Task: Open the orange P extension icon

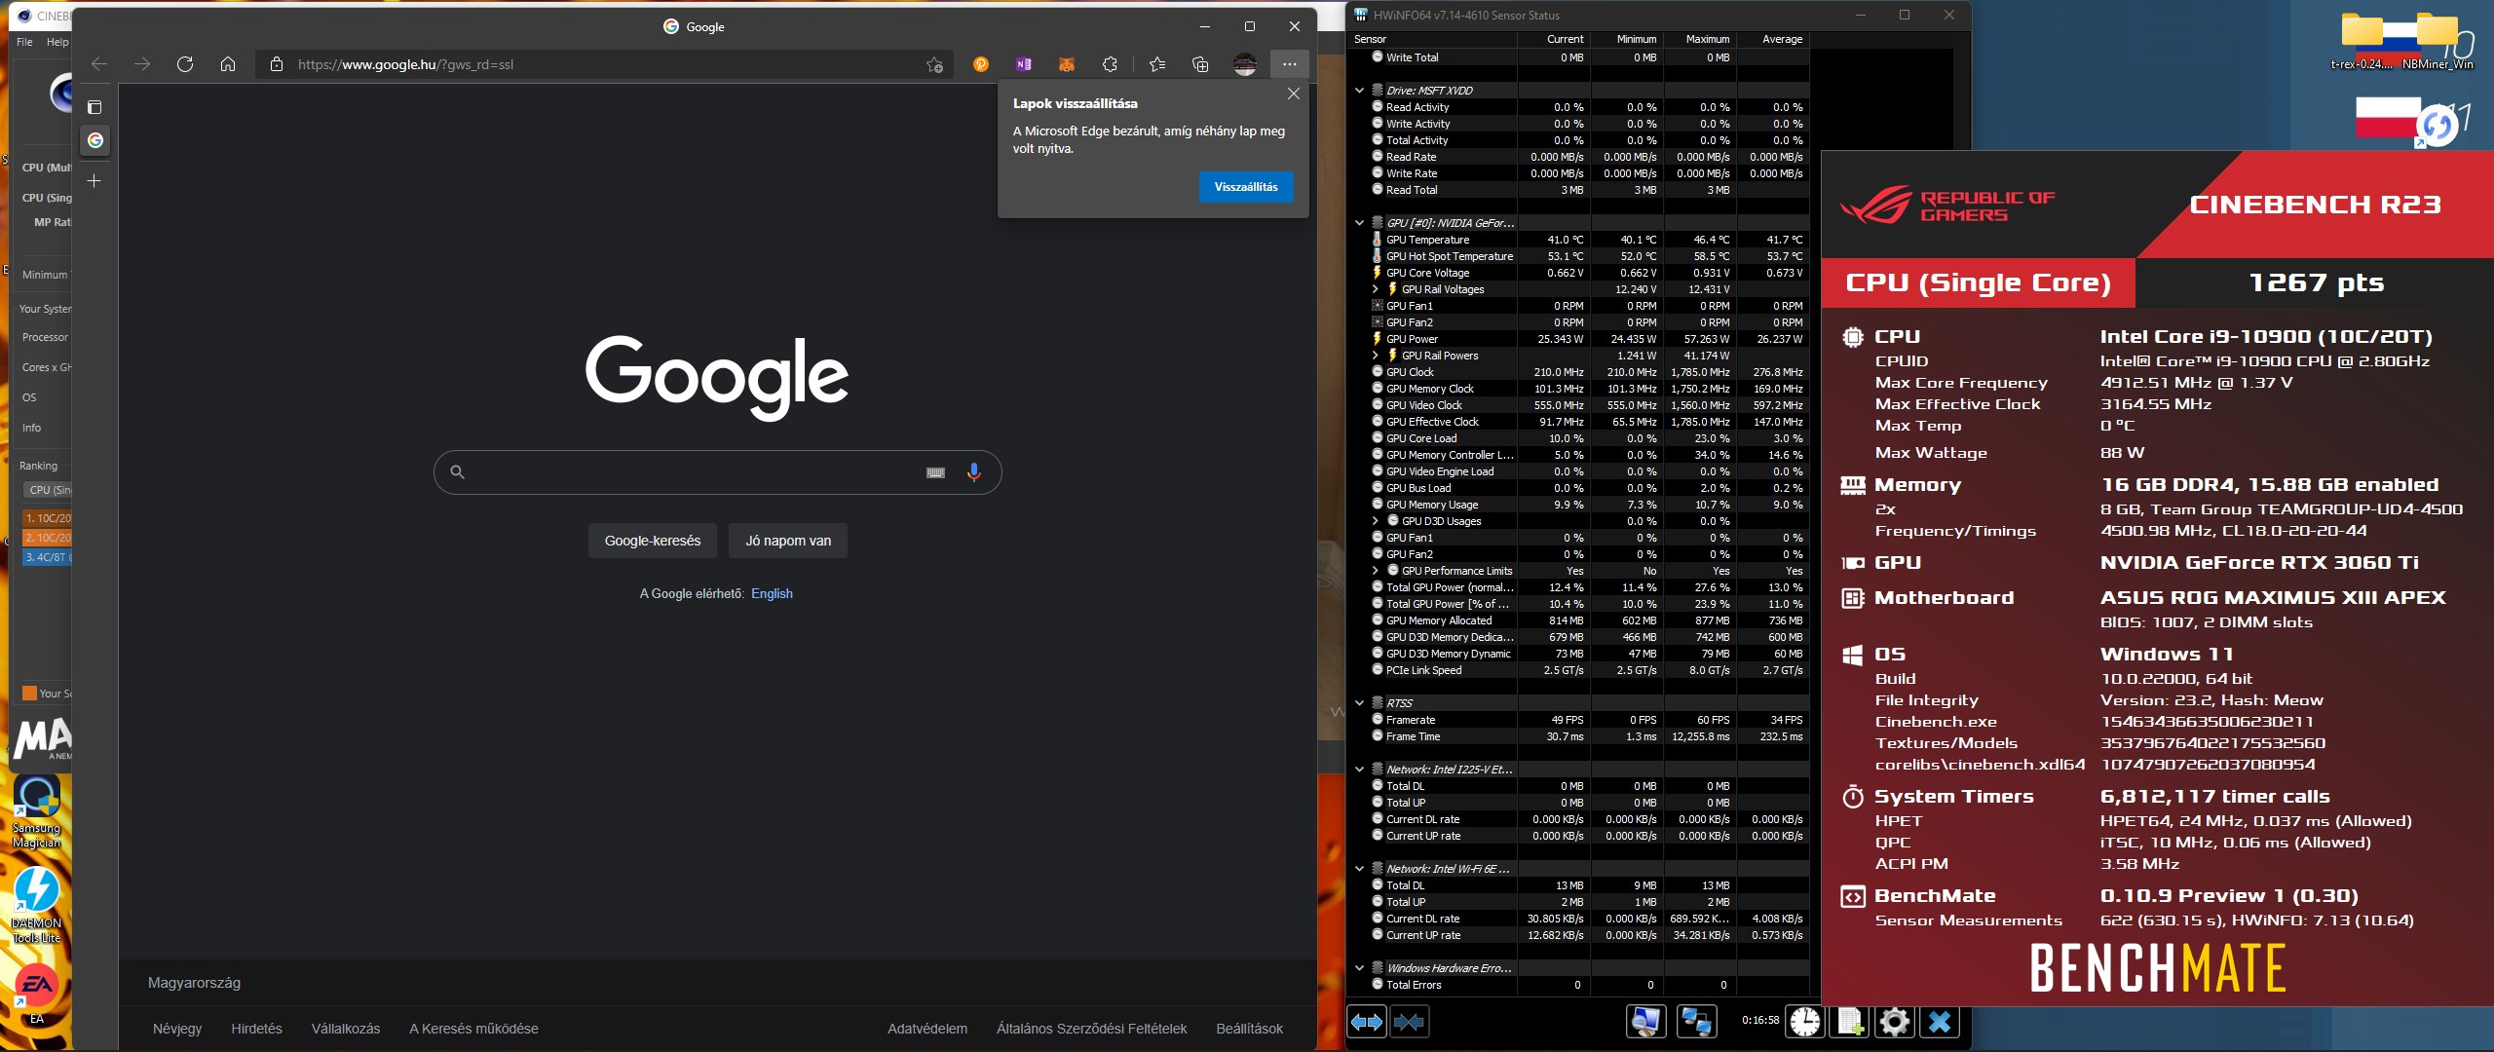Action: click(x=981, y=64)
